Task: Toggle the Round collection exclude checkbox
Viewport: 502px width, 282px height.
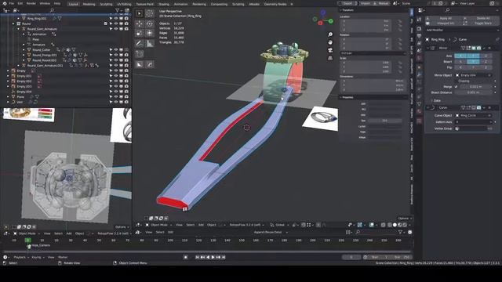Action: 106,23
